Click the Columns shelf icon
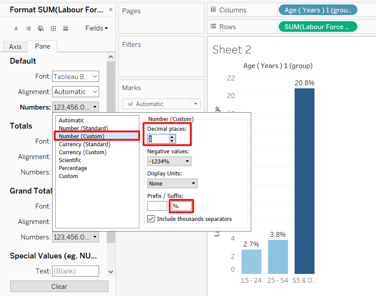Image resolution: width=376 pixels, height=296 pixels. point(213,10)
